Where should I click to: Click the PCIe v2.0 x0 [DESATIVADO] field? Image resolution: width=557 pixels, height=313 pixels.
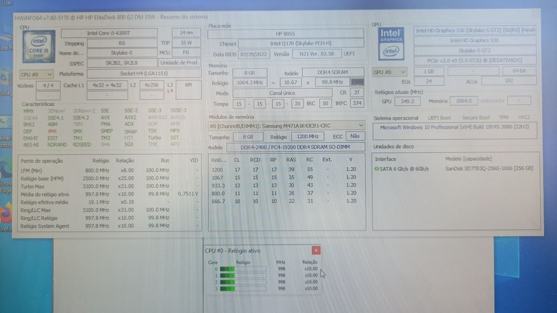pos(475,60)
